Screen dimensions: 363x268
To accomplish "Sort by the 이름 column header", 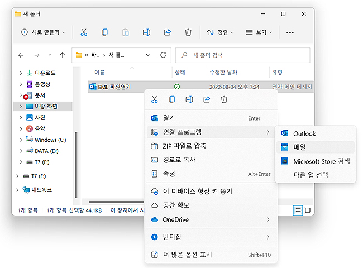I will 99,73.
